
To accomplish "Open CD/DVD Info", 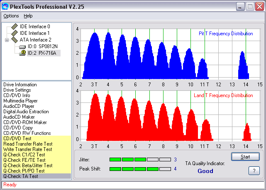I will [x=17, y=95].
